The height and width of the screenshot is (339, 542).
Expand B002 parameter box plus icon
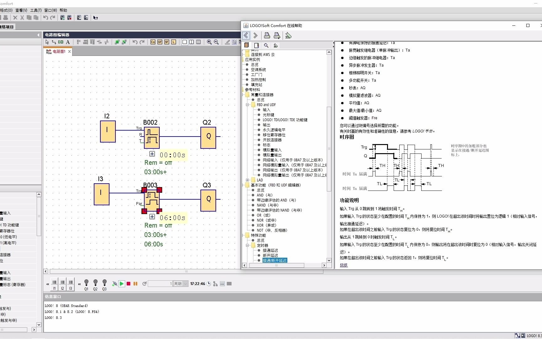click(152, 154)
